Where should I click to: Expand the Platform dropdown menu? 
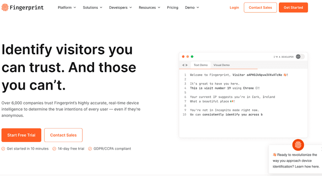click(67, 8)
